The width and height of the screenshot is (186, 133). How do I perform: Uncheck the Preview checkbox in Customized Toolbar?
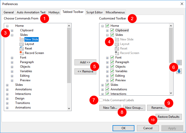(x=112, y=80)
